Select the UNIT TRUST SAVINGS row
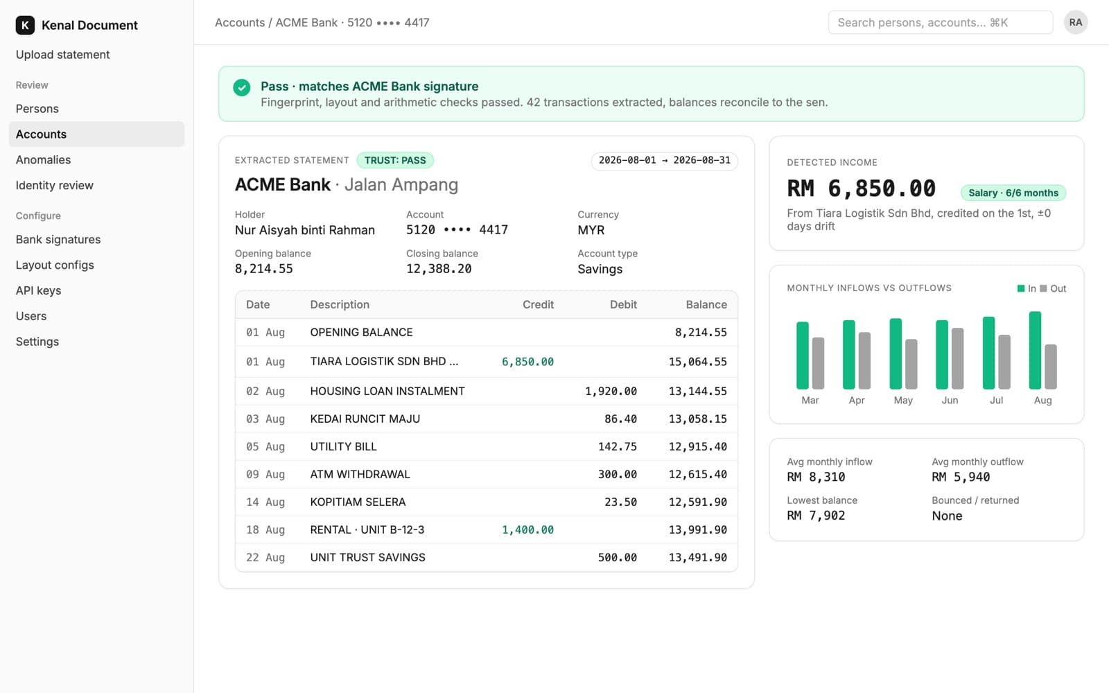 point(487,558)
